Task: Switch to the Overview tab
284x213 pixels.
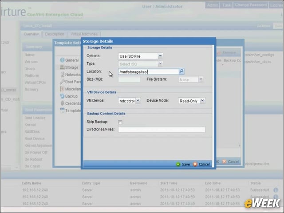Action: [32, 34]
